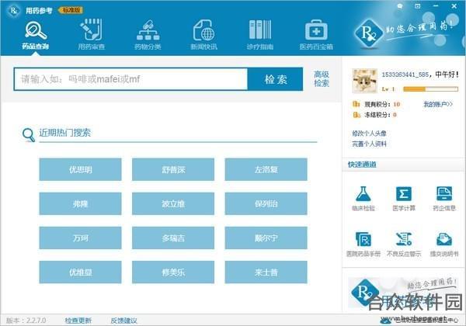Screen dimensions: 466x326
Task: Click the 现有积分: 10 points value
Action: (396, 104)
